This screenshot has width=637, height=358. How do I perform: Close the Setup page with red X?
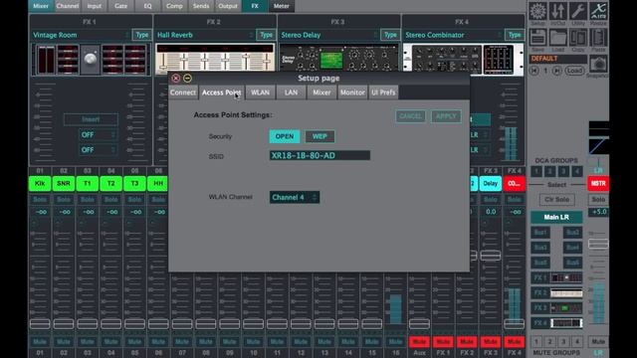pos(175,78)
